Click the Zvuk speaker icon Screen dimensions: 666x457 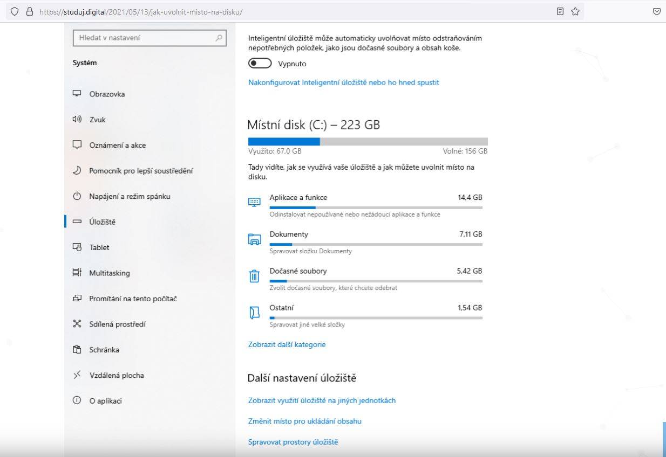pyautogui.click(x=77, y=120)
